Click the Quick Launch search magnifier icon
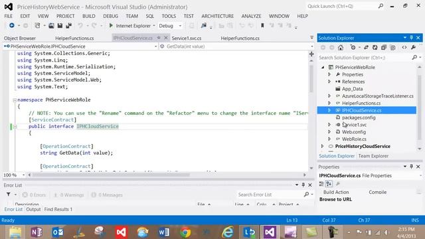 pyautogui.click(x=381, y=6)
